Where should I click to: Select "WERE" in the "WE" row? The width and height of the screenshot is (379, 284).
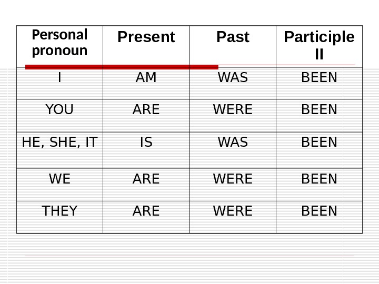[x=233, y=179]
